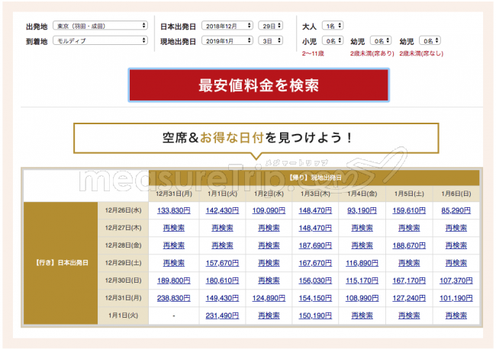This screenshot has height=349, width=496.
Task: Select the 93,190円 fare
Action: (362, 210)
